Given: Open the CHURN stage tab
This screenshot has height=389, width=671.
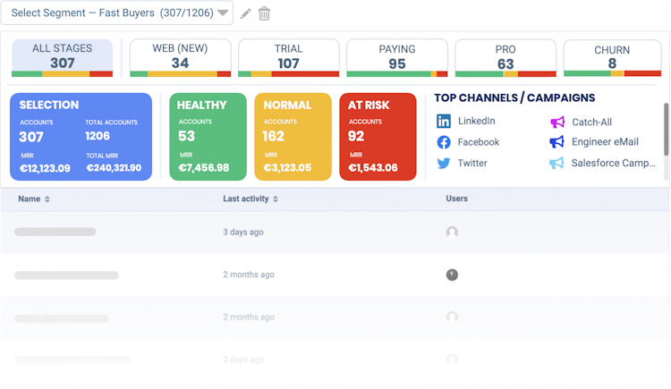Looking at the screenshot, I should [x=612, y=58].
